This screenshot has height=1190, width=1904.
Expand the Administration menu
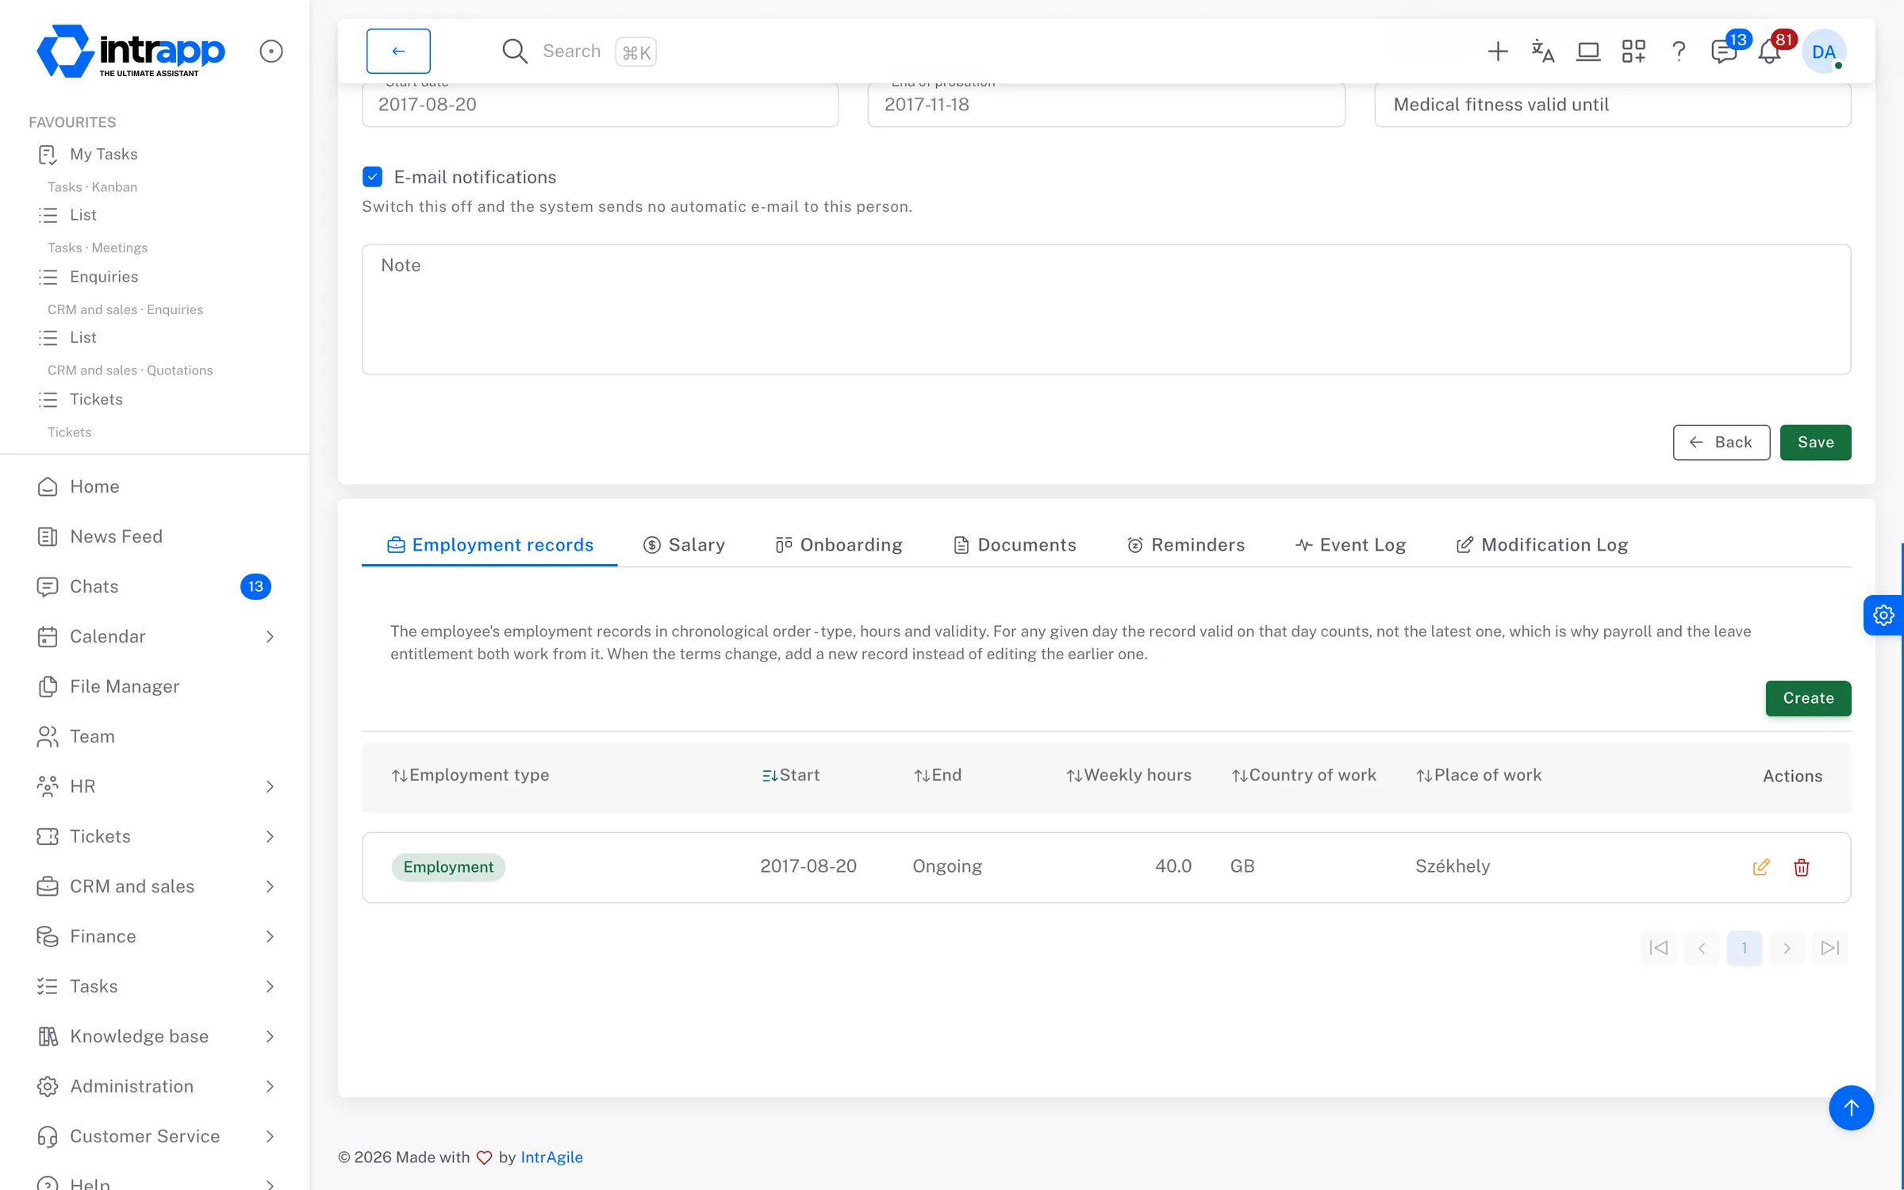(155, 1086)
